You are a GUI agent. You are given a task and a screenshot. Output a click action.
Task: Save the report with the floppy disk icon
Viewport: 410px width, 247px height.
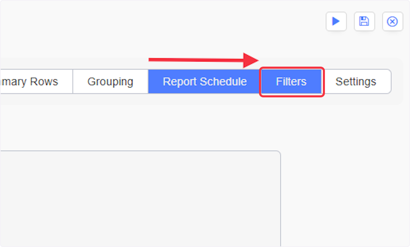364,21
